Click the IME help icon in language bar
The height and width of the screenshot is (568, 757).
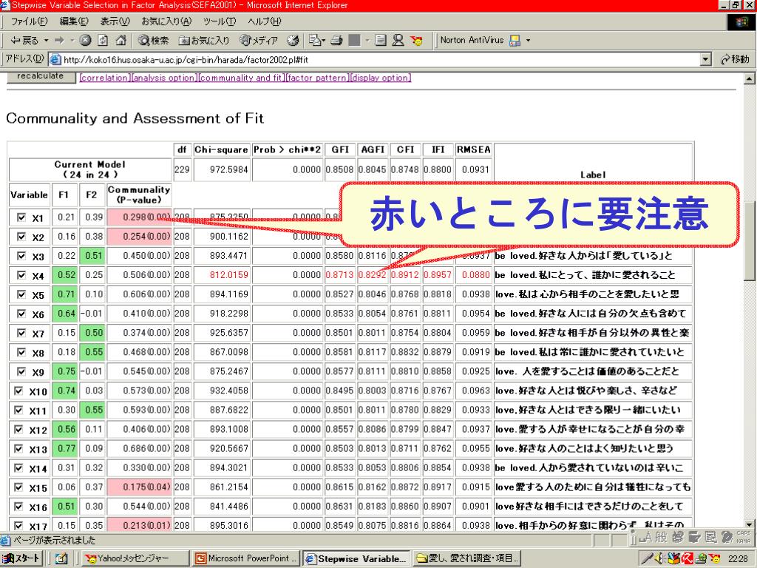(x=727, y=537)
